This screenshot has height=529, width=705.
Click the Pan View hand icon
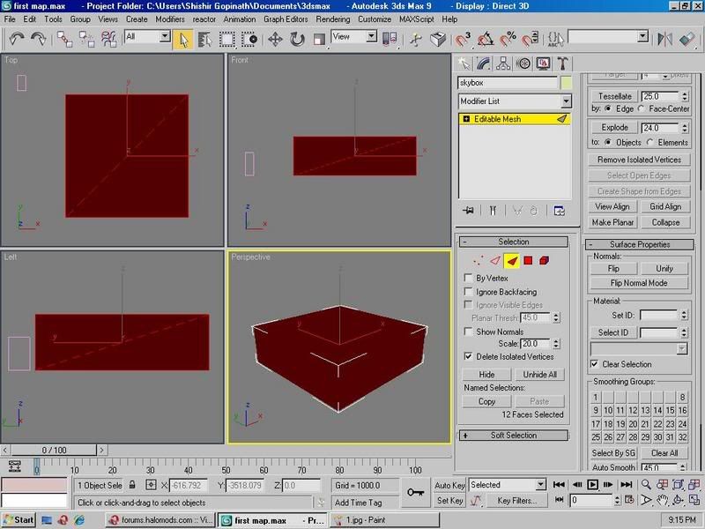click(x=662, y=500)
